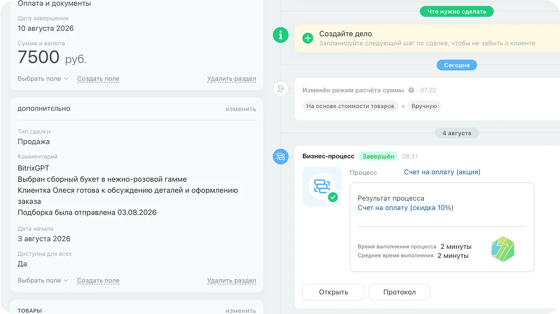Click the Вручную chip

424,106
